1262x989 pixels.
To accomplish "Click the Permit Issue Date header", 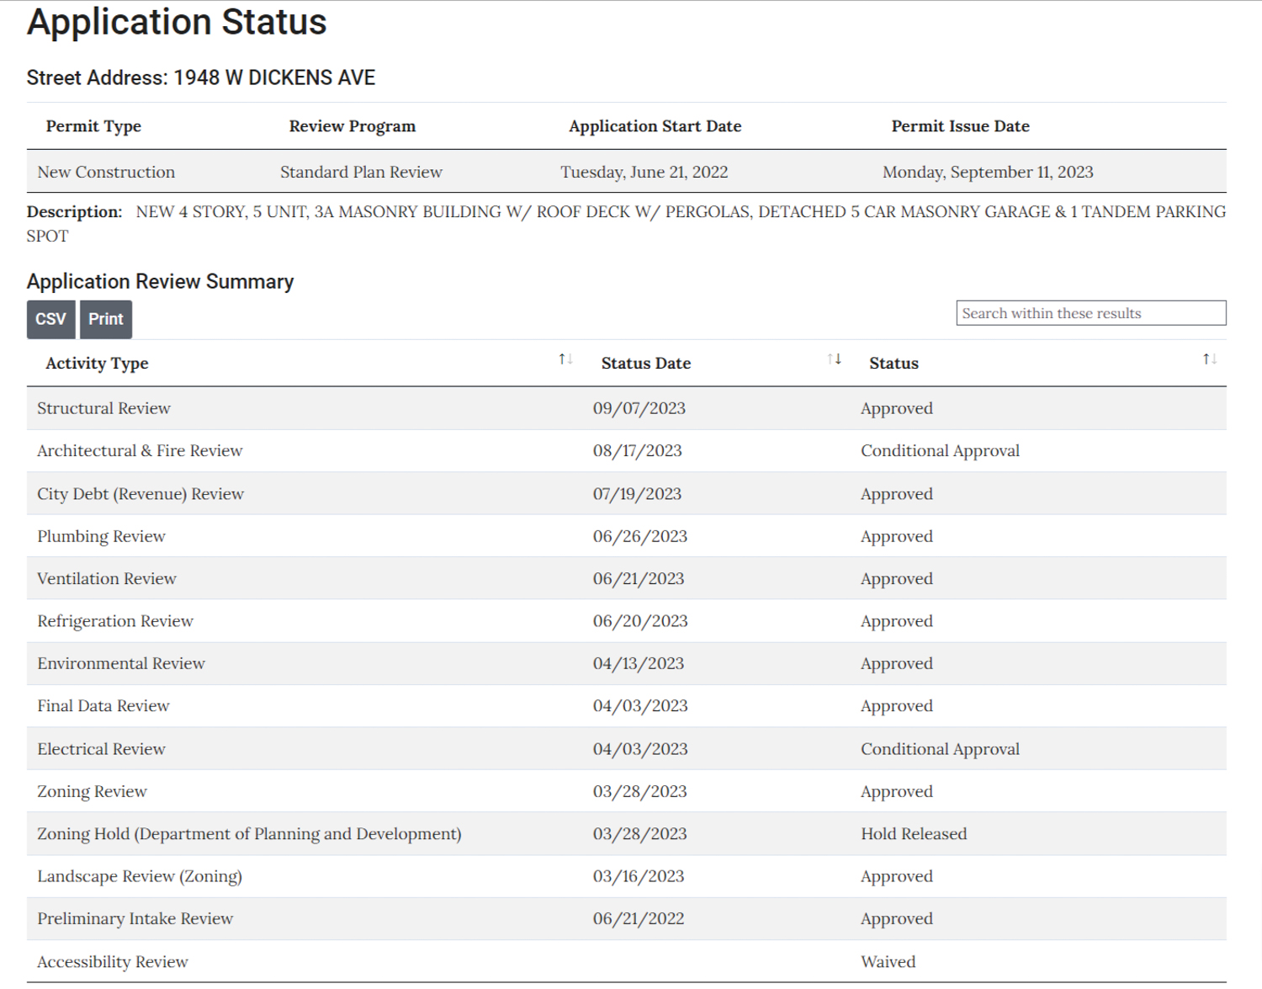I will click(x=960, y=126).
